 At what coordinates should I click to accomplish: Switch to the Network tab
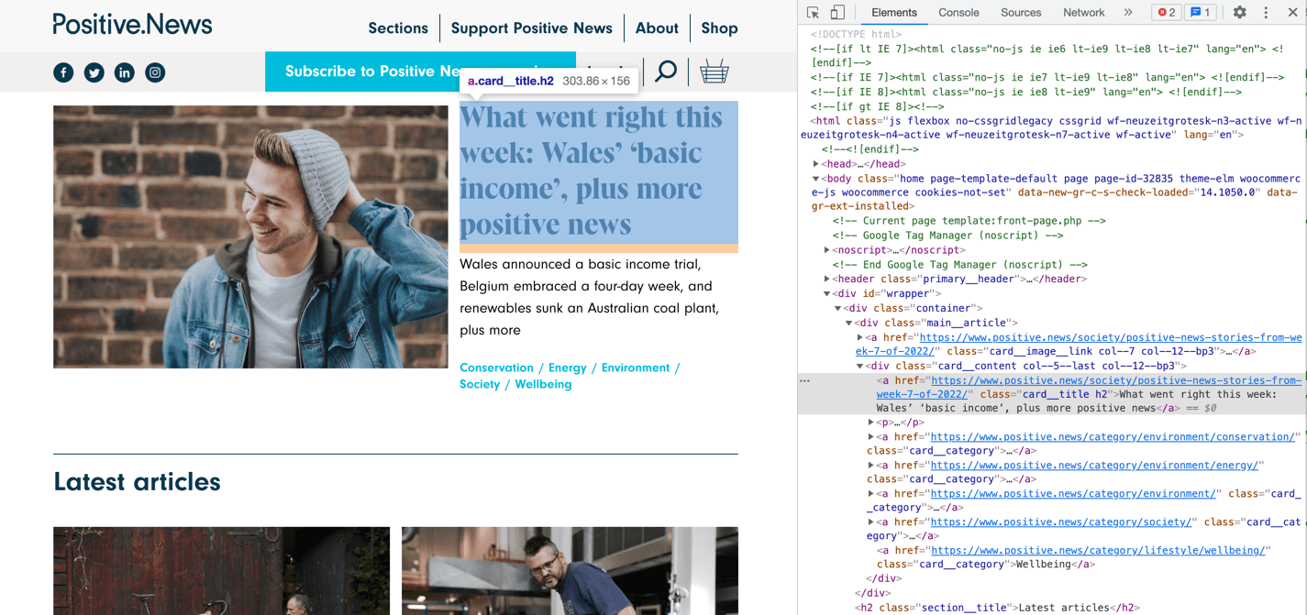click(x=1083, y=13)
